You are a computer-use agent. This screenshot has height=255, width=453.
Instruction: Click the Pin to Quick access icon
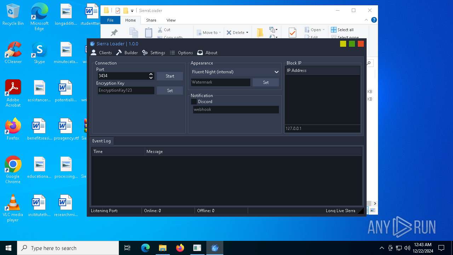coord(114,33)
